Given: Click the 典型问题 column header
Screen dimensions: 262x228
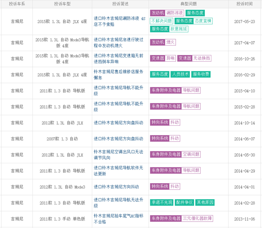Looking at the screenshot, I should click(188, 4).
